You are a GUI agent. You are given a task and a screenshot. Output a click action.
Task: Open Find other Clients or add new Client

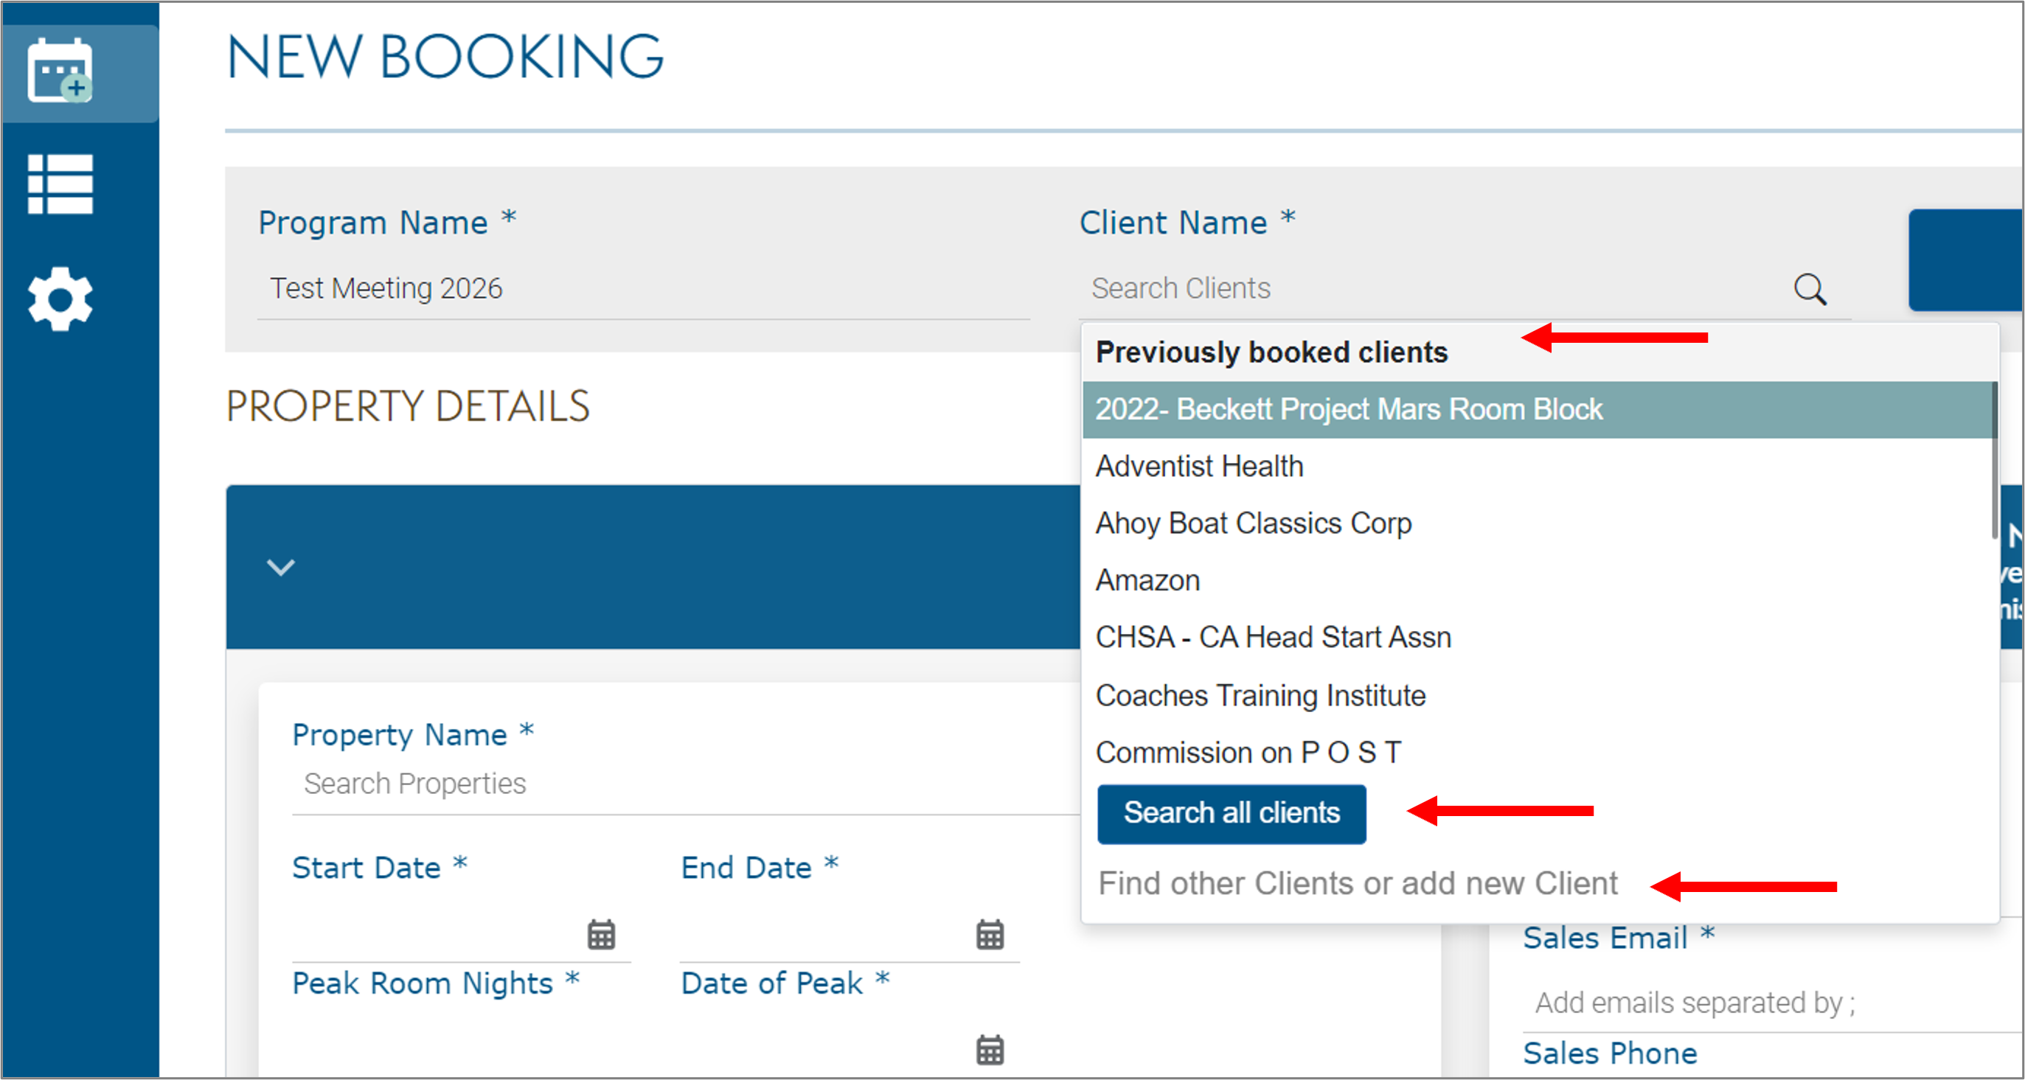point(1357,882)
